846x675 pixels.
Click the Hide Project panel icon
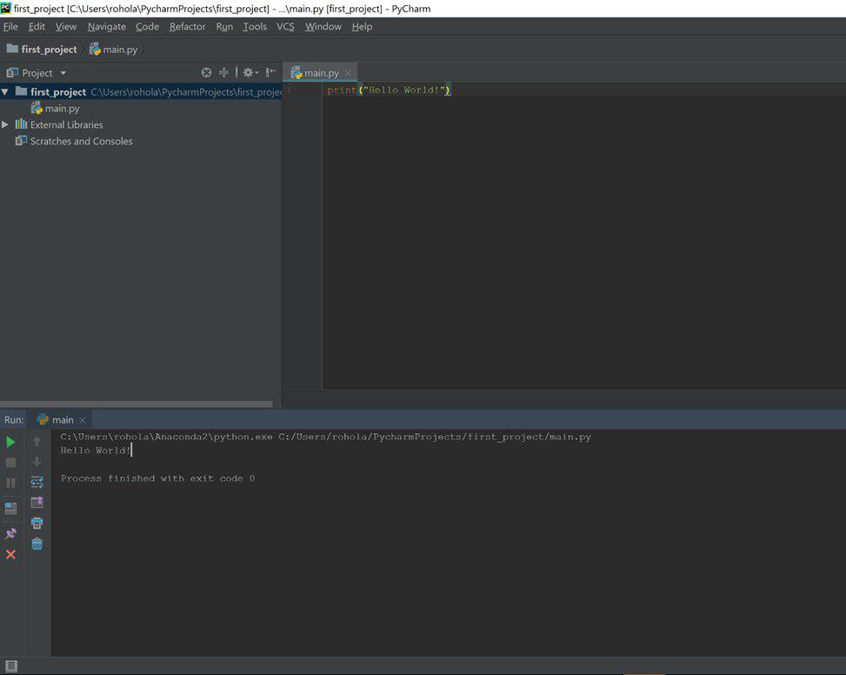click(270, 73)
